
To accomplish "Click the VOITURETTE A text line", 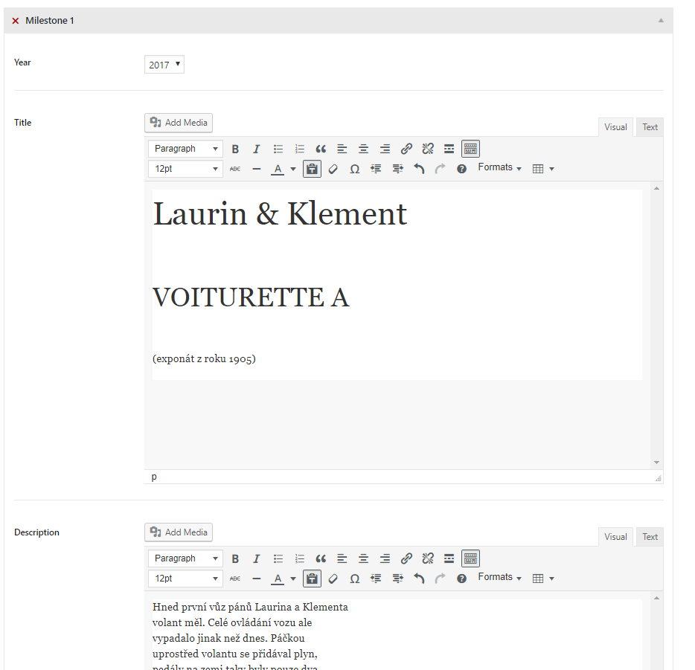I will [x=251, y=297].
